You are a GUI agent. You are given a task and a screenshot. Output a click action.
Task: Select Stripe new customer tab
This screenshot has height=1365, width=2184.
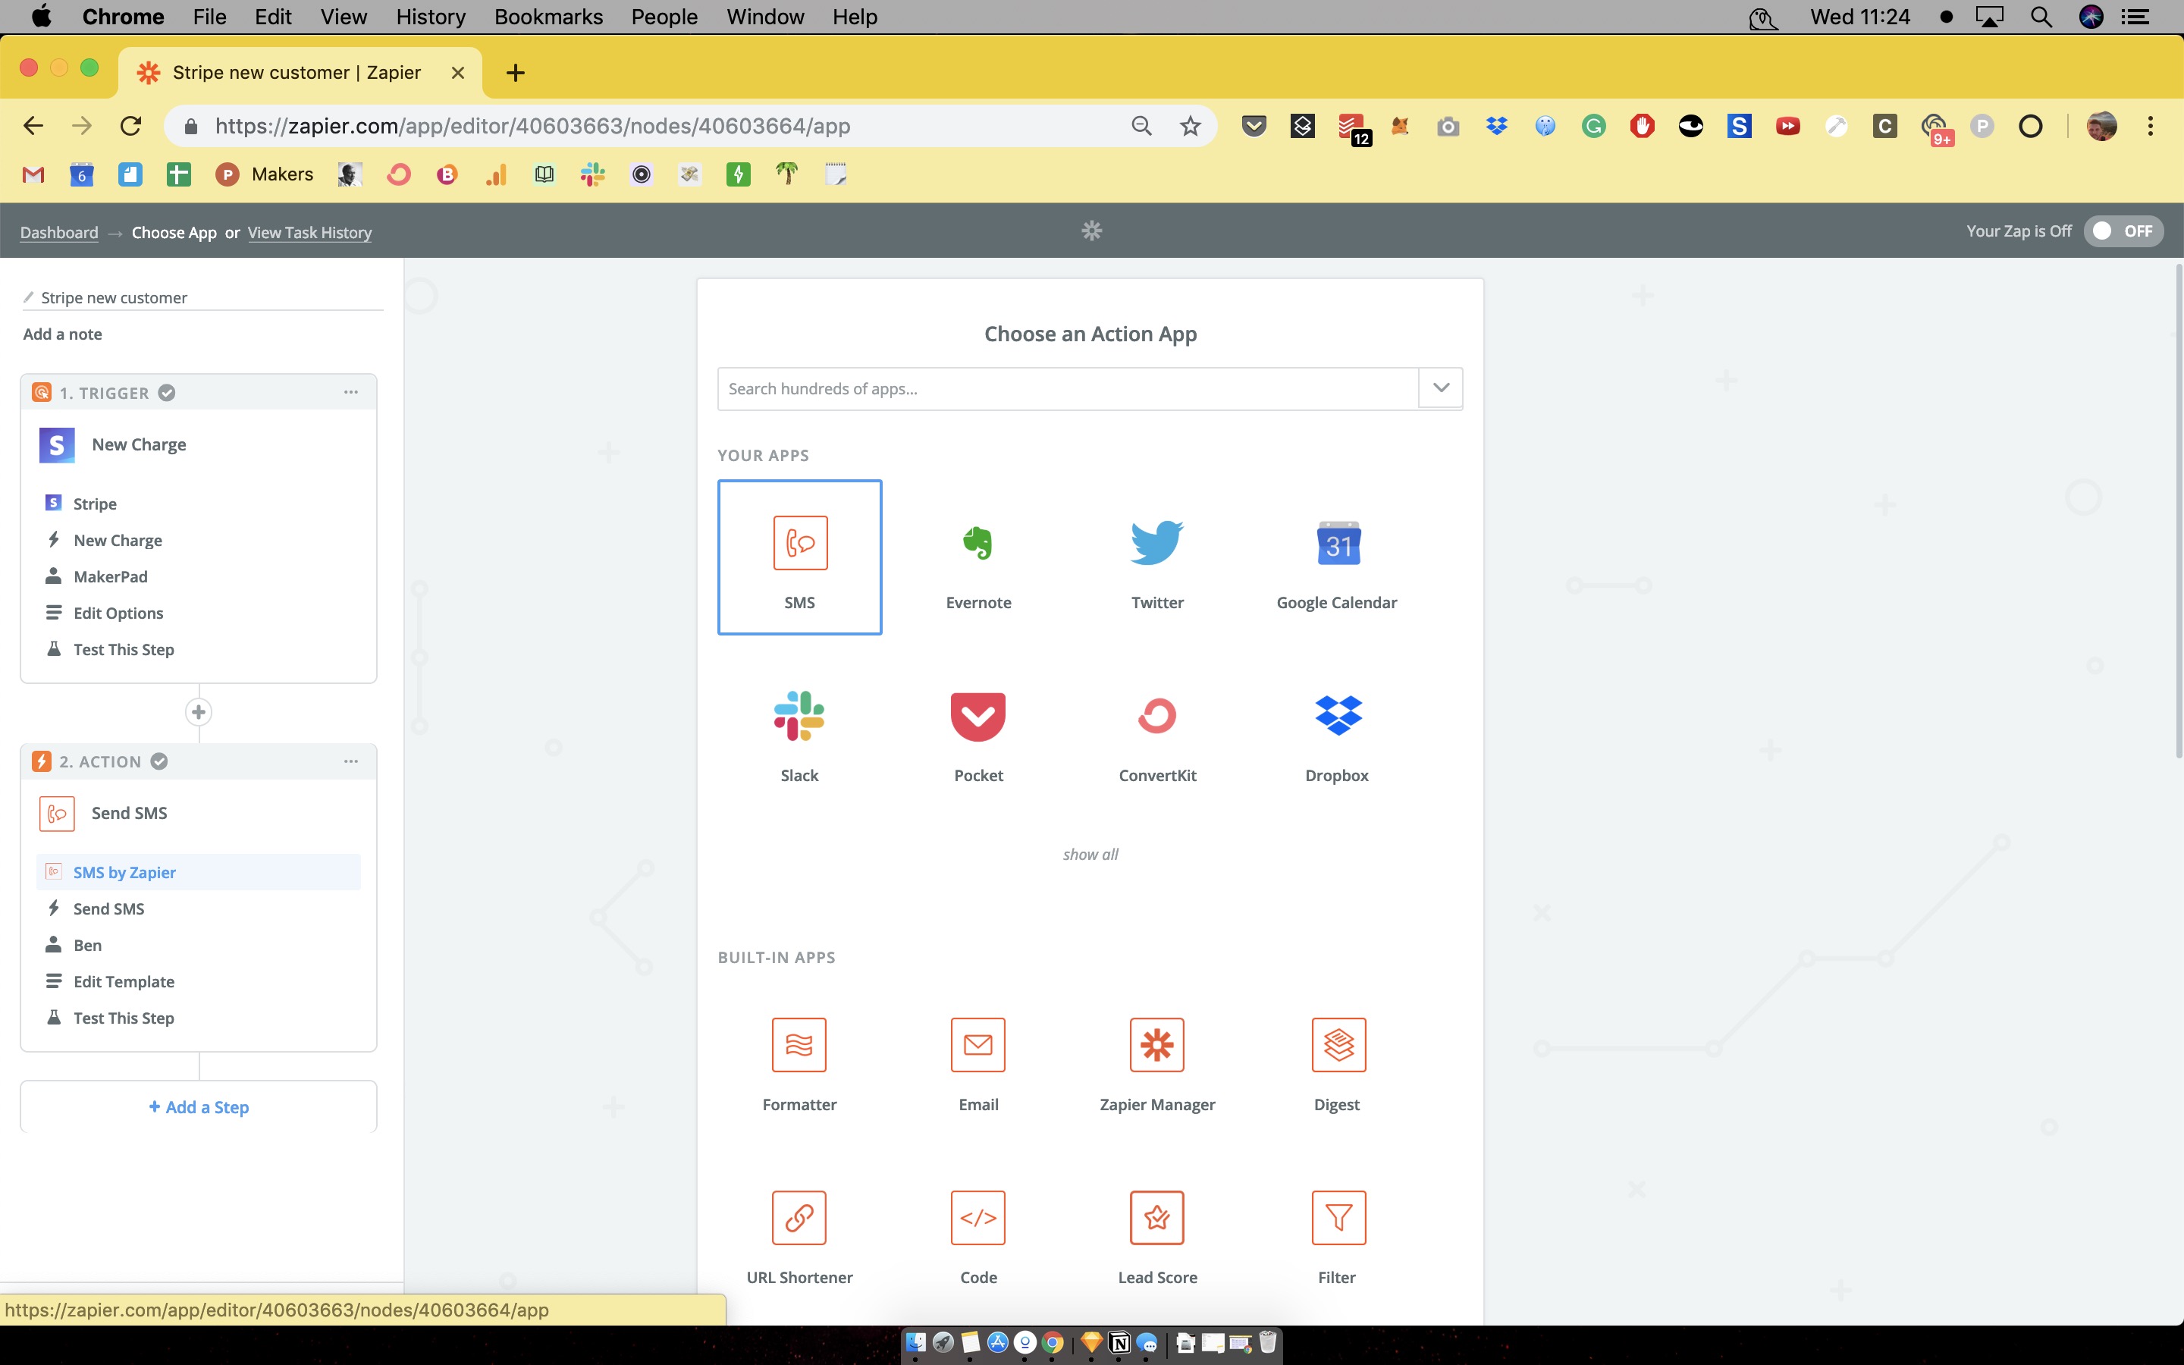[298, 72]
